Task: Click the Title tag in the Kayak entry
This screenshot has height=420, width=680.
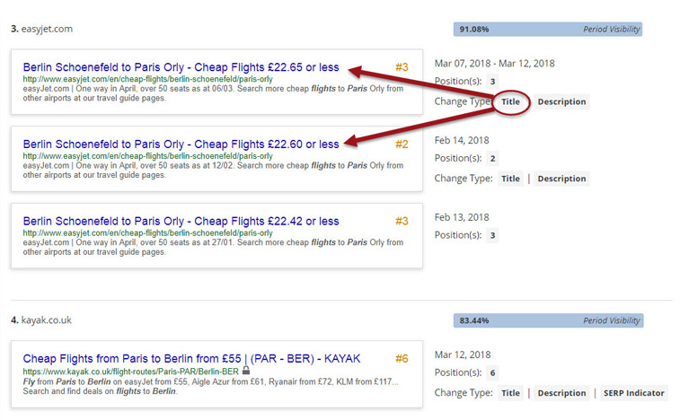Action: (x=510, y=393)
